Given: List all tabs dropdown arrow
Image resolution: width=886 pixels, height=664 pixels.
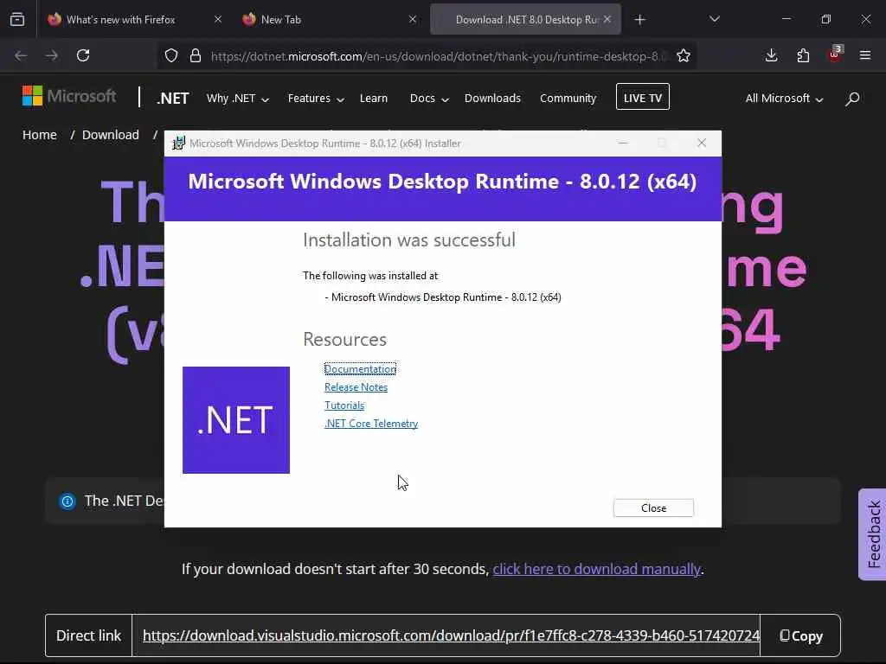Looking at the screenshot, I should click(x=714, y=19).
